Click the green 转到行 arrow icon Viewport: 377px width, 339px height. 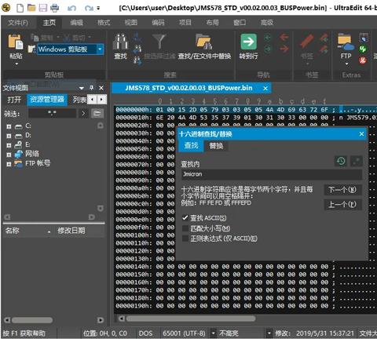[x=248, y=42]
